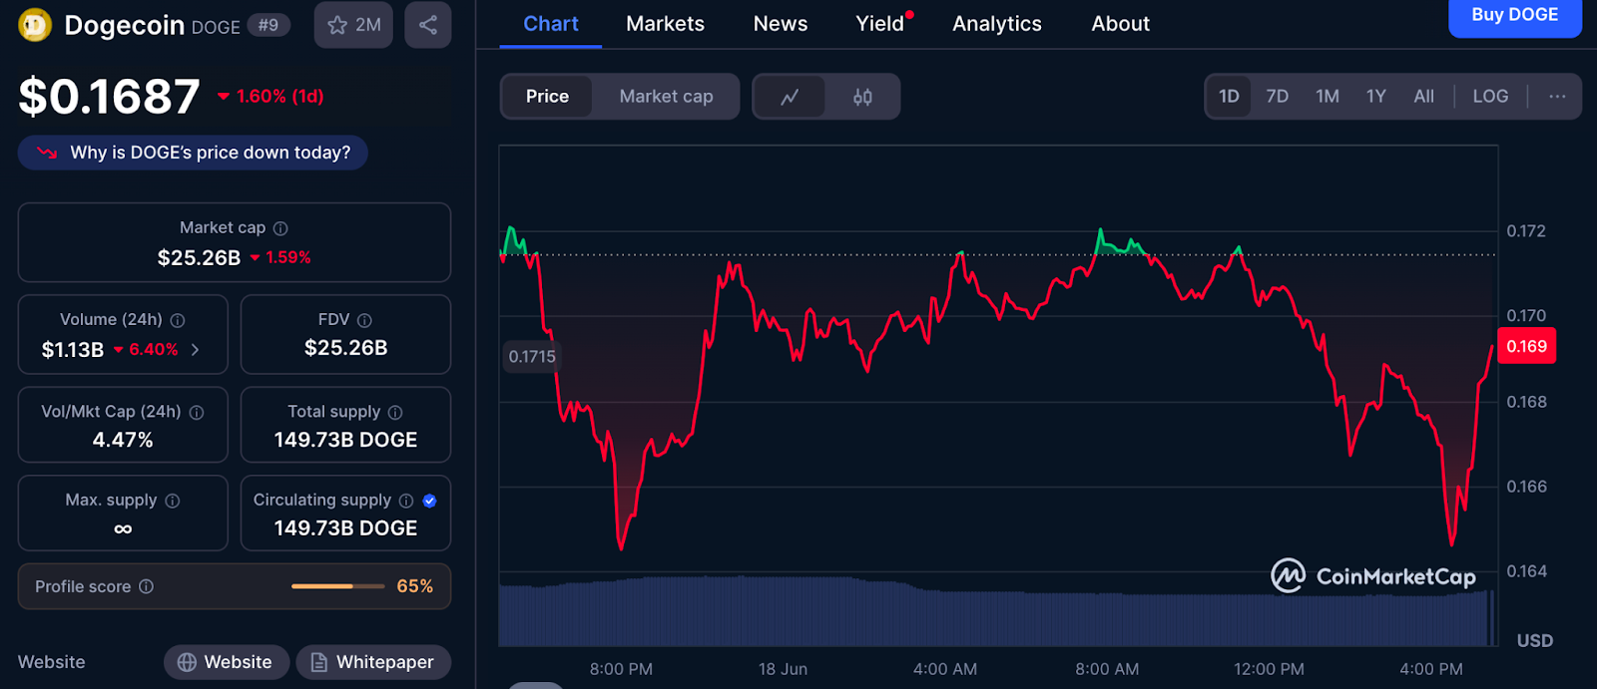This screenshot has width=1597, height=689.
Task: Click the 18 Jun axis label
Action: (783, 669)
